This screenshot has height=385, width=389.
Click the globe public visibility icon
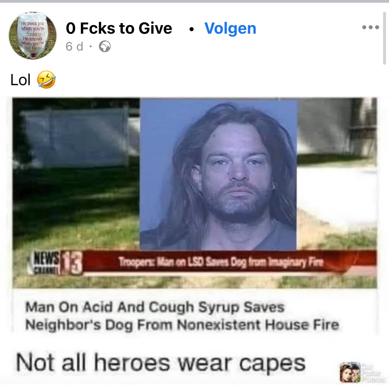[105, 47]
